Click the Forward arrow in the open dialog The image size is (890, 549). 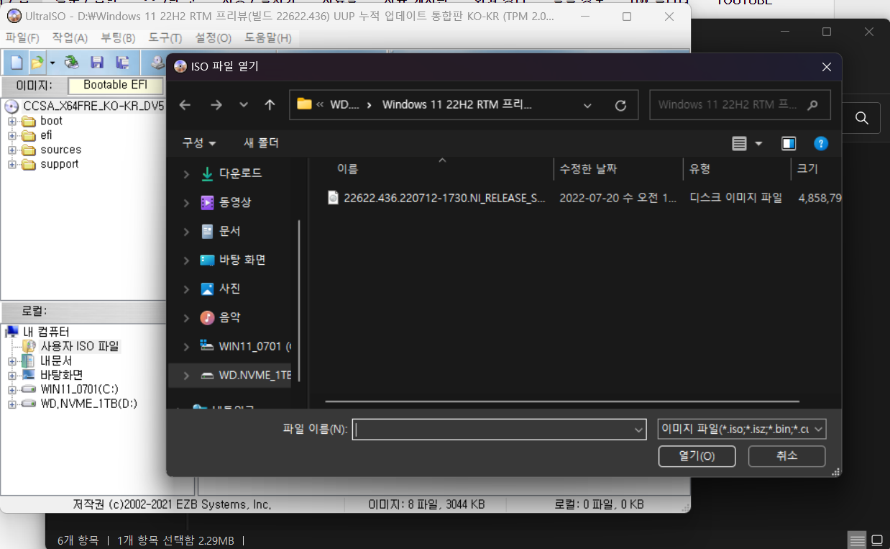click(x=216, y=105)
